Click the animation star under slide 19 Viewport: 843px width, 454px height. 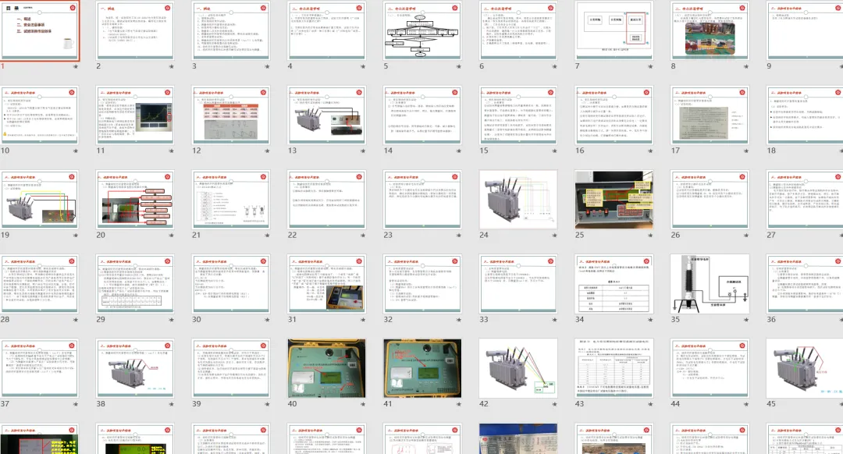coord(76,236)
